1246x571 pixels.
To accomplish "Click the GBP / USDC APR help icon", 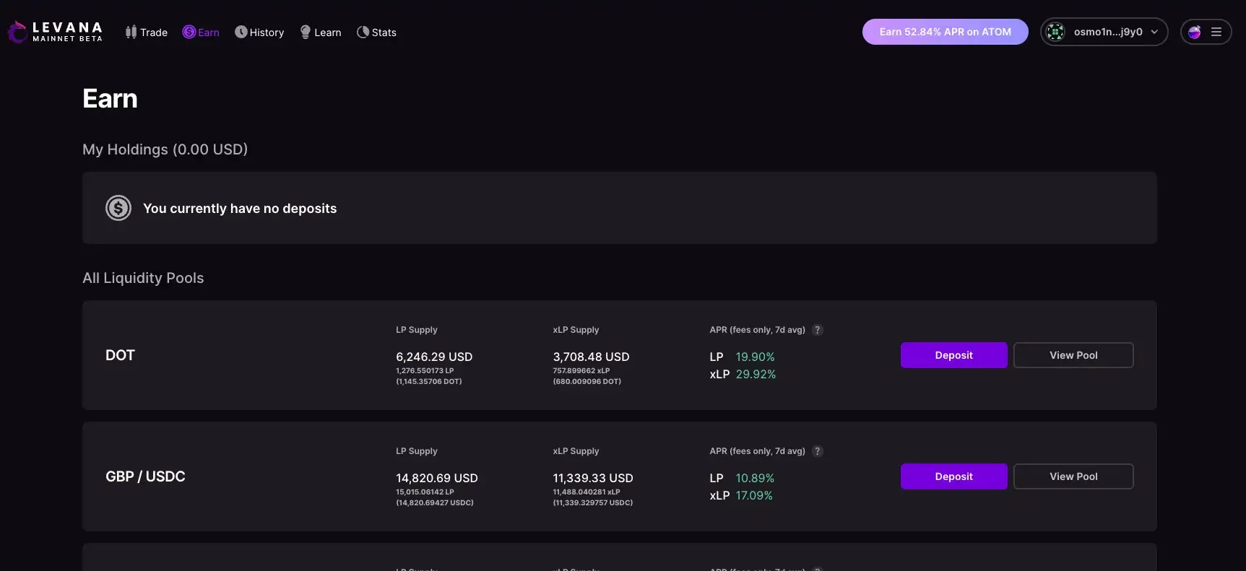I will (818, 451).
